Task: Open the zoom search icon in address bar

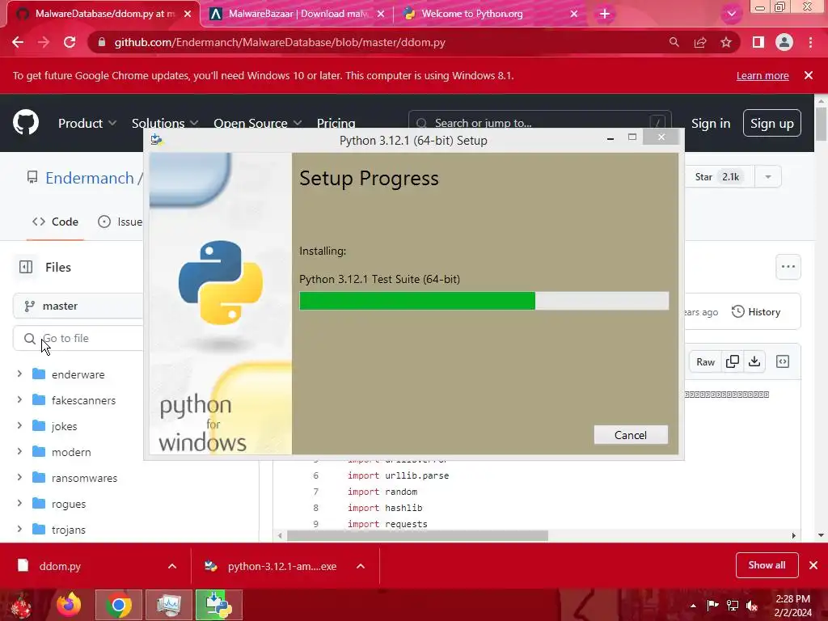Action: point(674,42)
